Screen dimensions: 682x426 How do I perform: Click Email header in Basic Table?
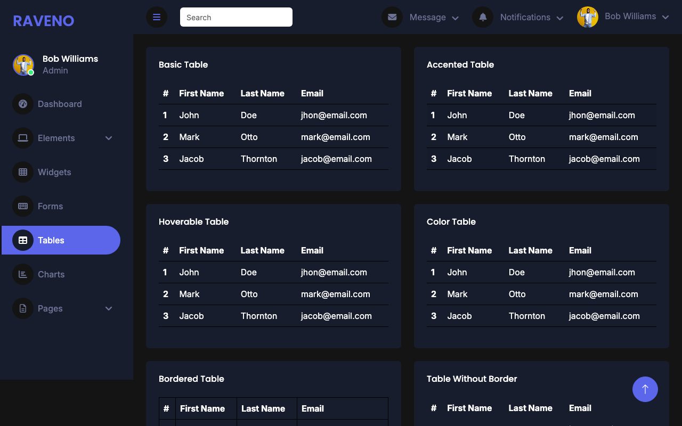click(x=312, y=93)
